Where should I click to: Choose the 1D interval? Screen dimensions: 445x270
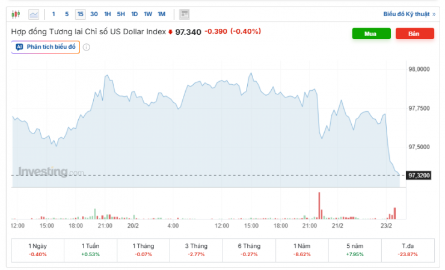click(x=134, y=14)
